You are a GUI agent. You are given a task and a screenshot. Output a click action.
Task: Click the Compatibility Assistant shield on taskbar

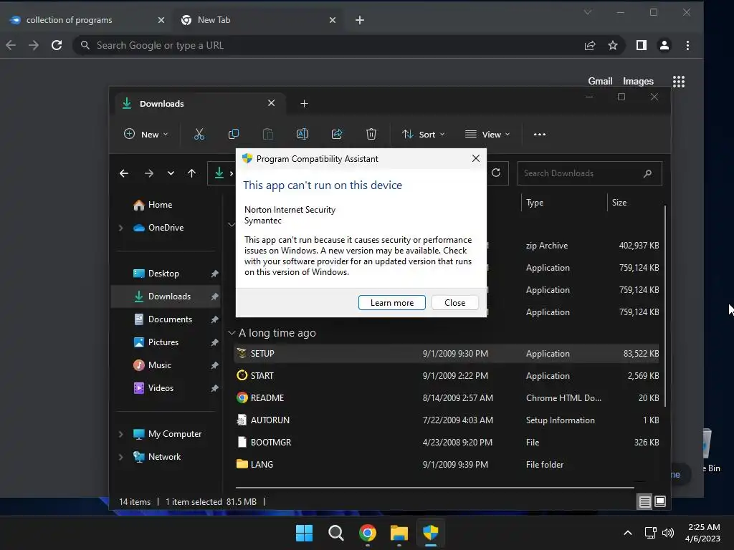pos(431,533)
